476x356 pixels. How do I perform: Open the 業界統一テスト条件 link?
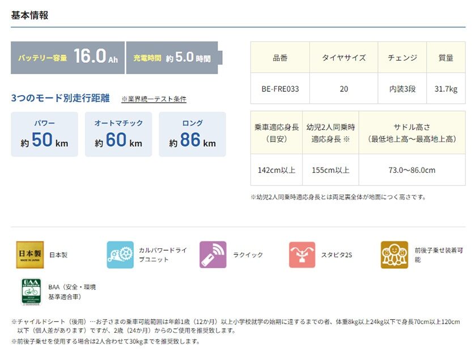click(154, 99)
